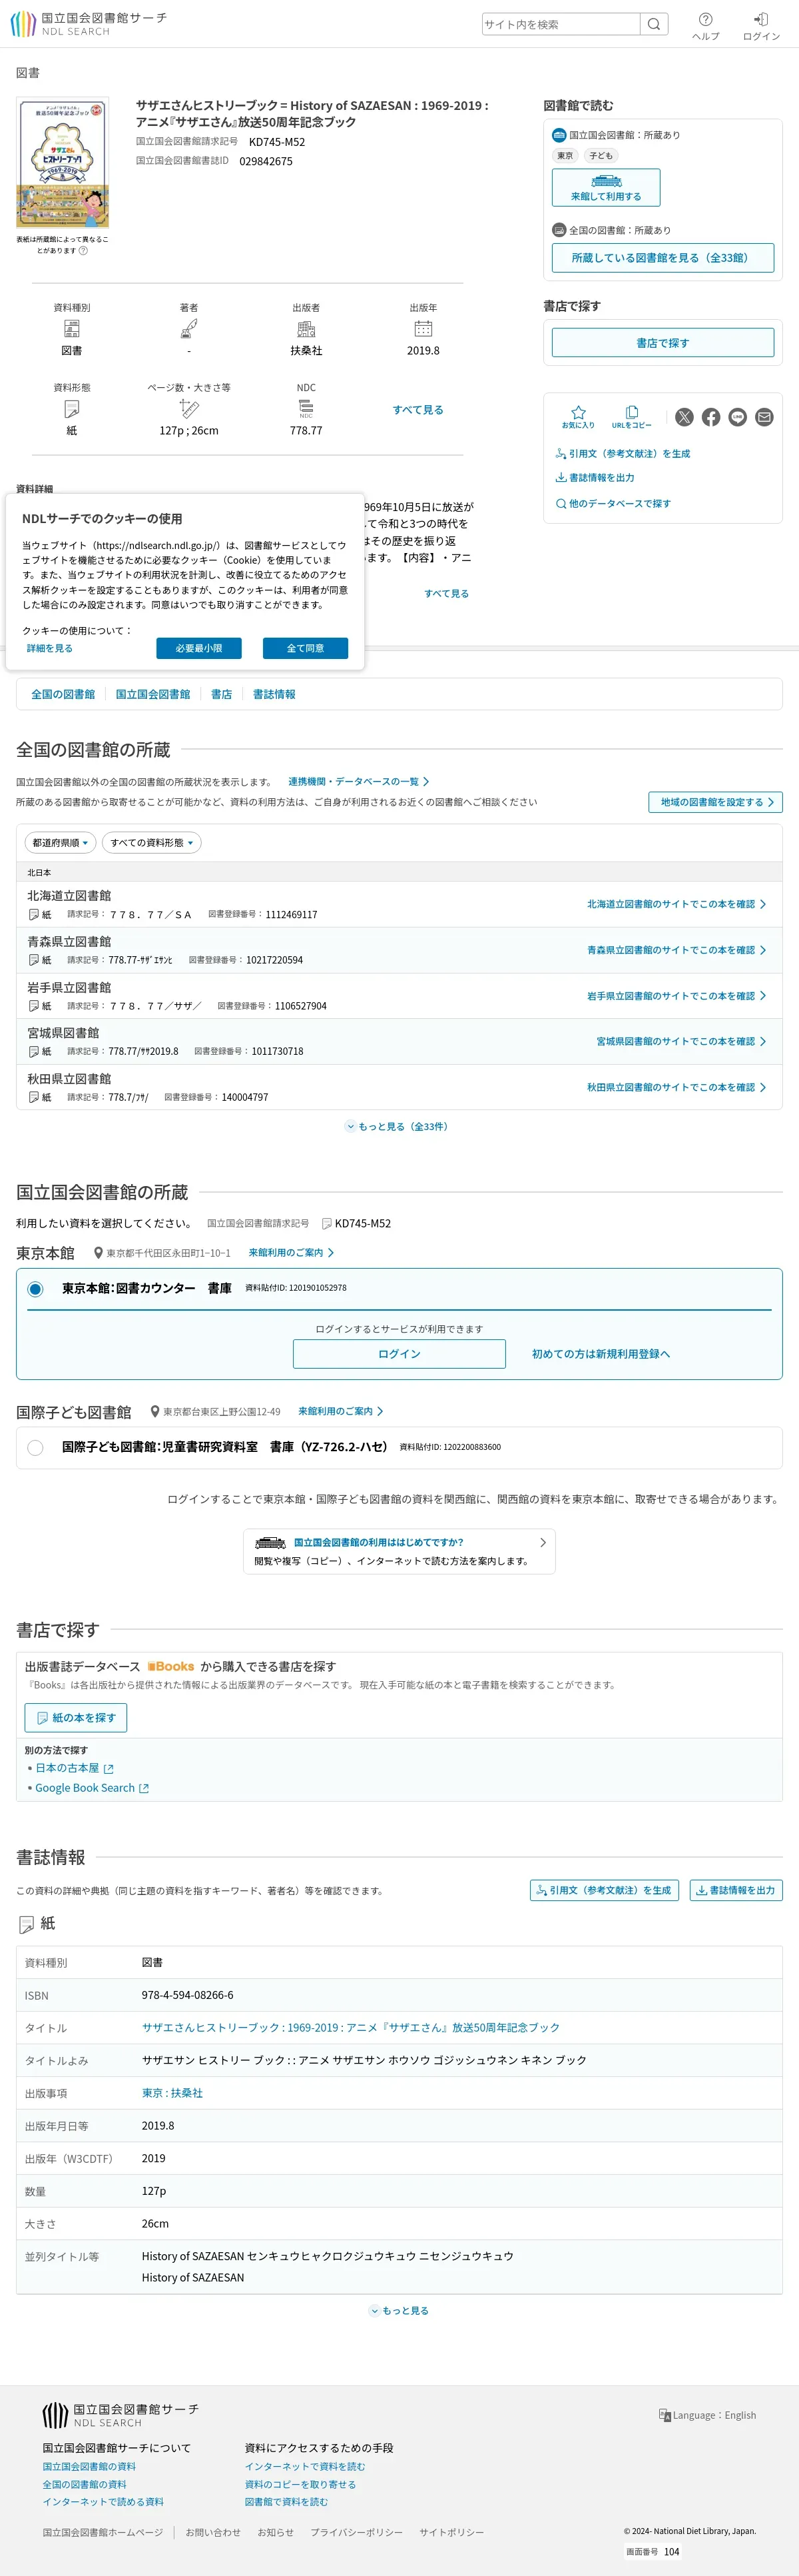The width and height of the screenshot is (799, 2576).
Task: Open Google Book Search external link
Action: [x=92, y=1788]
